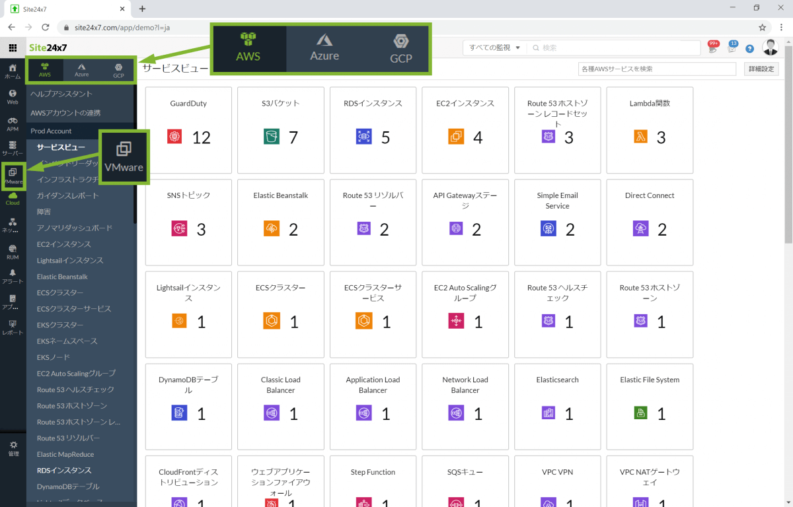This screenshot has height=507, width=793.
Task: Select the small AWS tab above ヘルプアシスタント
Action: (x=45, y=70)
